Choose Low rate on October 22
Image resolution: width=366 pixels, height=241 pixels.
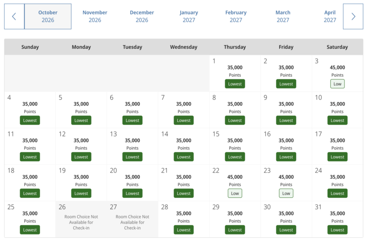[x=235, y=193]
